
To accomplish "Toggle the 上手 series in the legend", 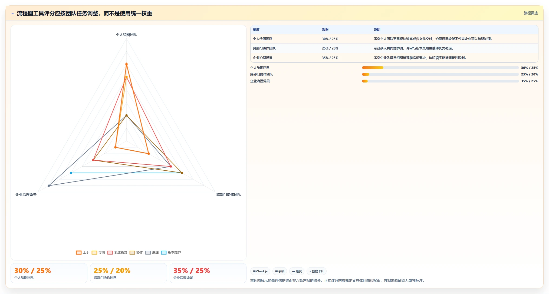I will [x=83, y=252].
